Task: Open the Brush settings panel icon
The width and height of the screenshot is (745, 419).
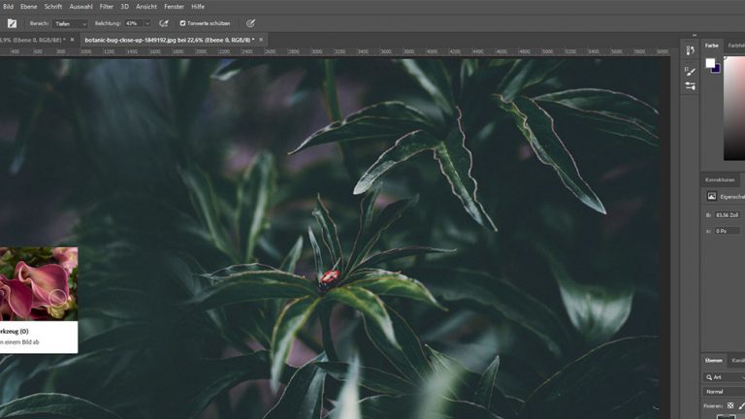Action: [690, 71]
